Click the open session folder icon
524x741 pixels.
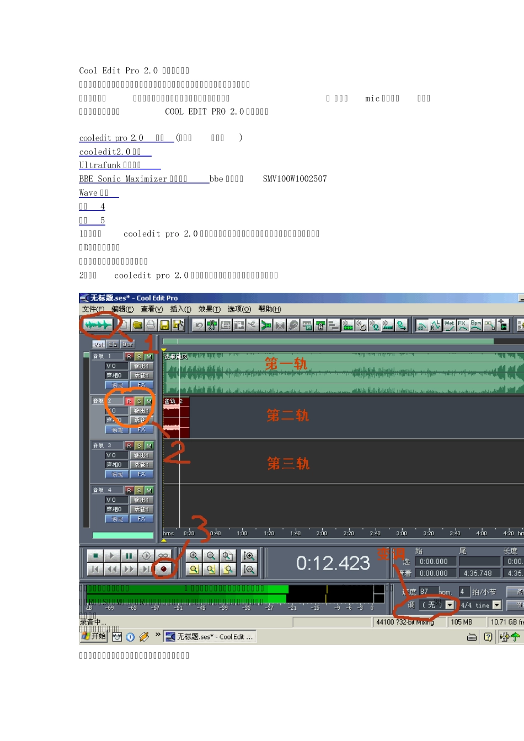click(138, 325)
